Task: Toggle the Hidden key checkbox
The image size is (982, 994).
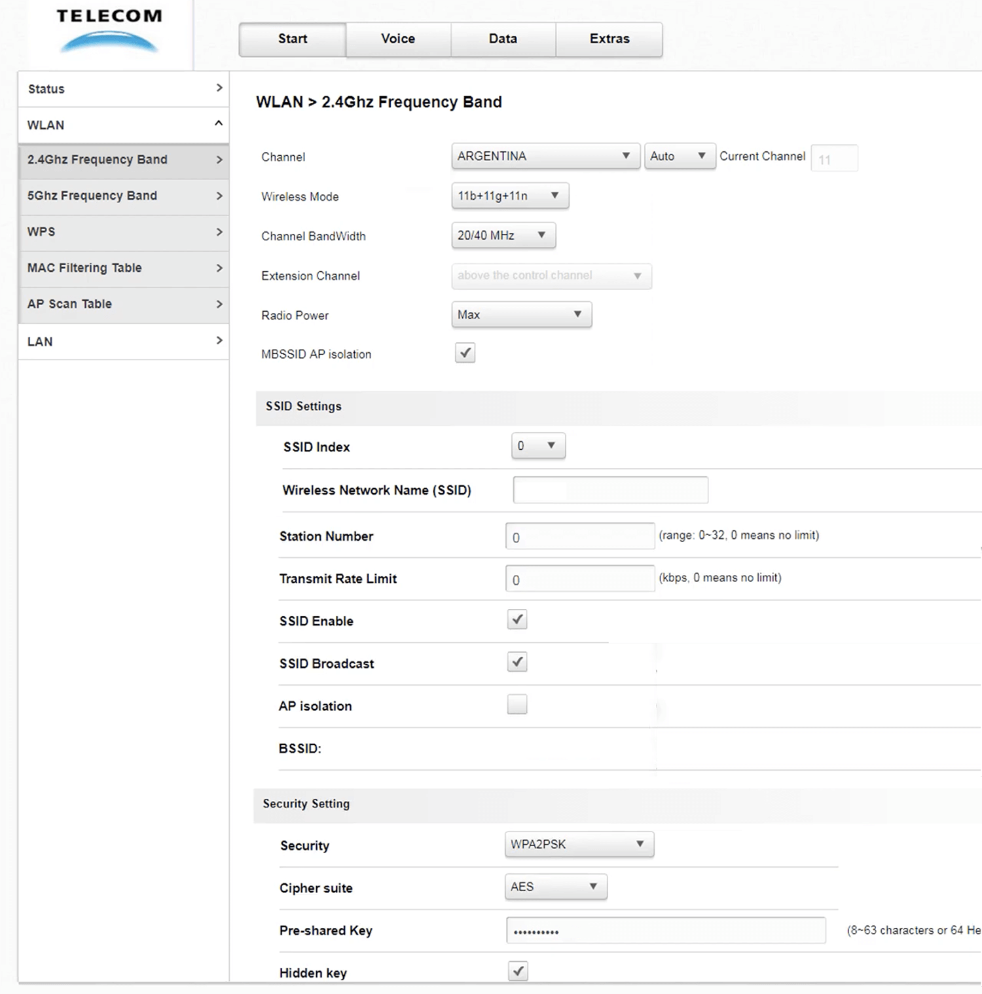Action: (518, 971)
